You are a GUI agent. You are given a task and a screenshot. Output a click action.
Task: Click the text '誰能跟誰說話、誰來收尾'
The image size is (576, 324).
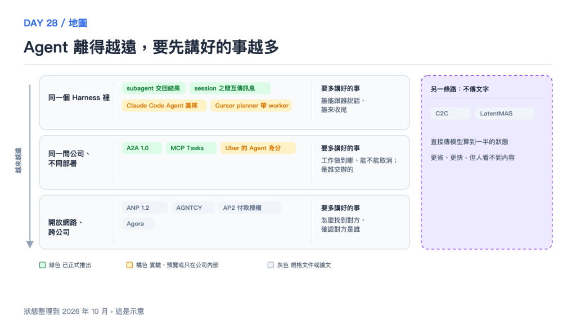(343, 105)
